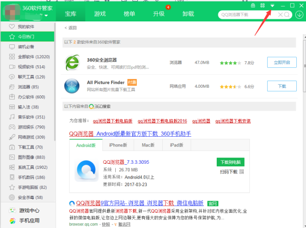Open the grid apps icon in title bar
This screenshot has height=228, width=306.
pos(263,5)
